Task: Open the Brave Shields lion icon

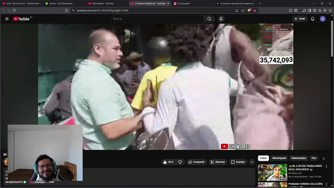Action: click(x=249, y=10)
